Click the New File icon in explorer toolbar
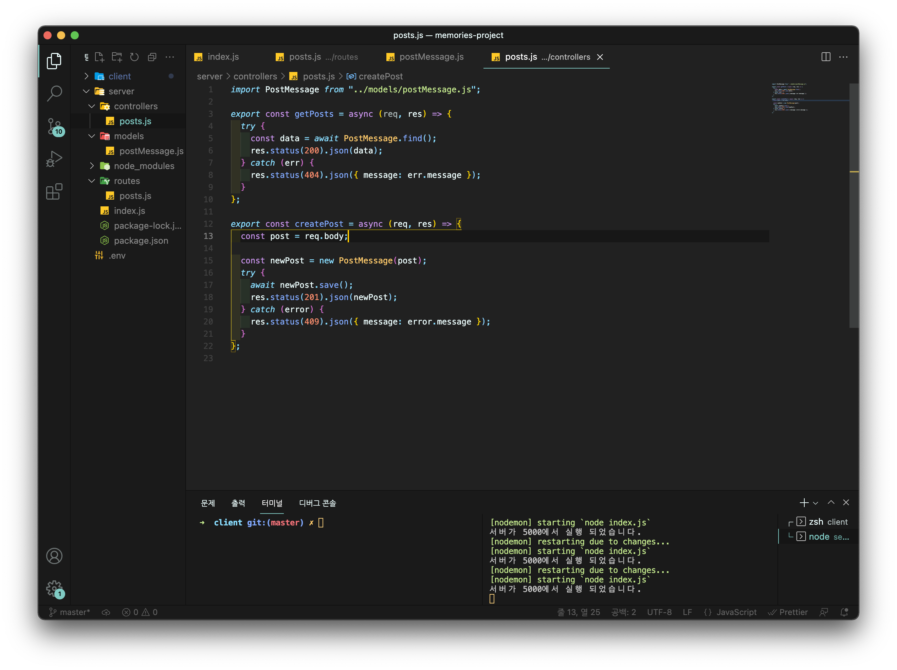The image size is (897, 670). (99, 57)
